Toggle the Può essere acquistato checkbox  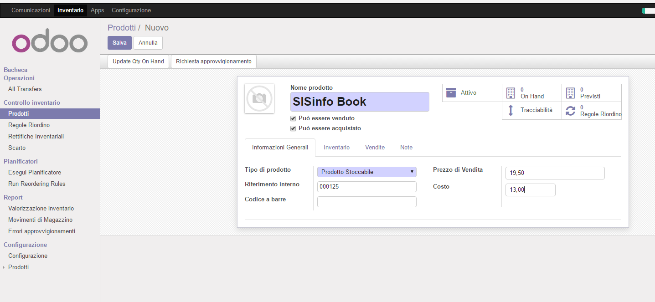tap(293, 128)
